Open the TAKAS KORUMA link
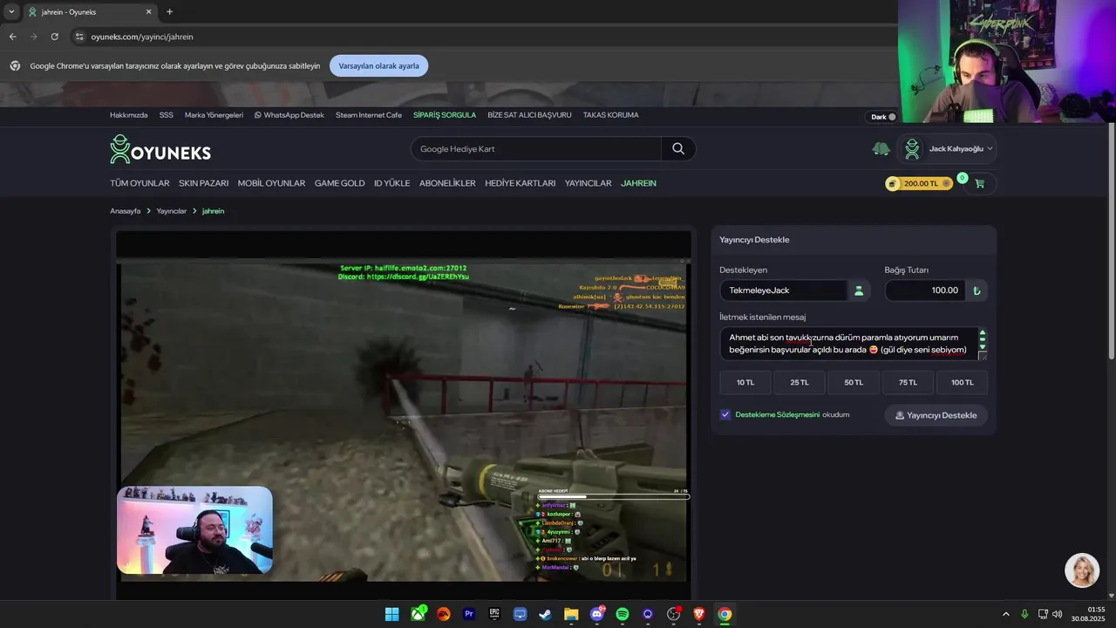Screen dimensions: 1116x628 [611, 115]
